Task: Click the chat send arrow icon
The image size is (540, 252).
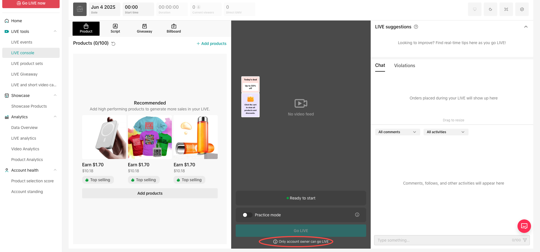Action: tap(525, 240)
